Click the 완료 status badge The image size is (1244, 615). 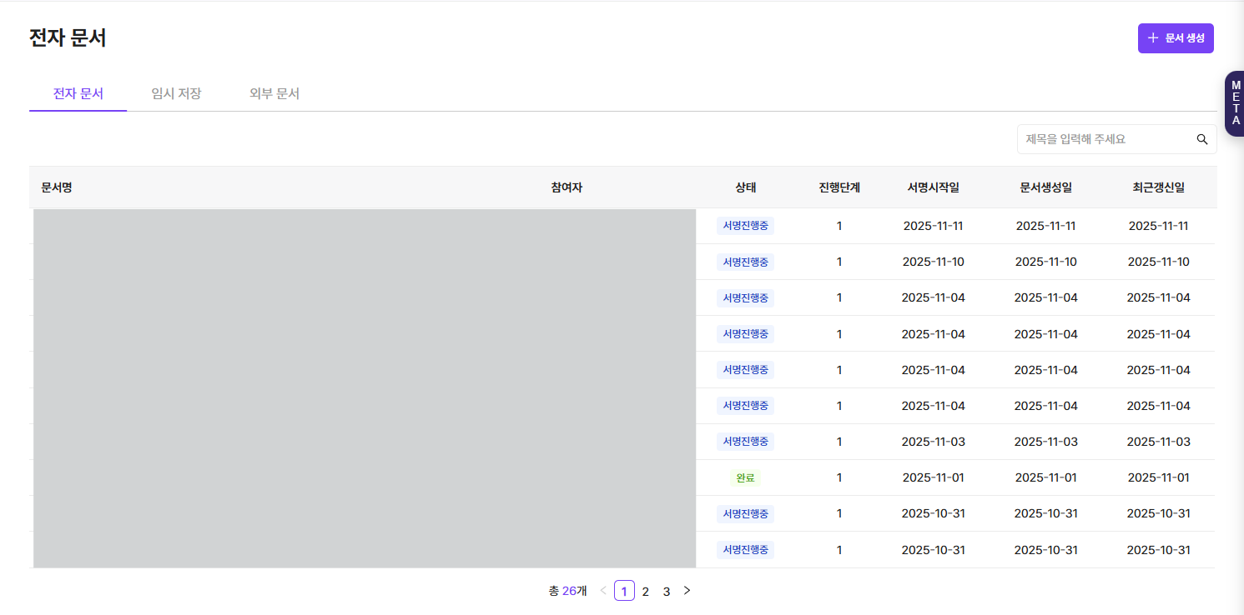point(745,477)
